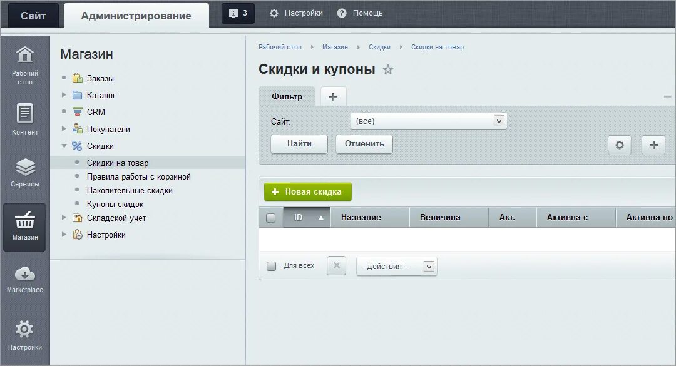Open filter settings gear icon
676x366 pixels.
[x=620, y=145]
